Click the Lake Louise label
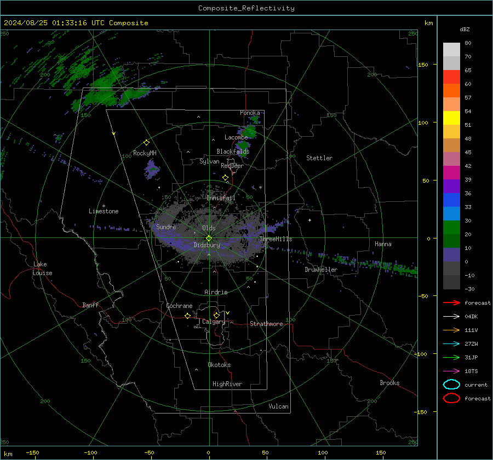 coord(42,269)
